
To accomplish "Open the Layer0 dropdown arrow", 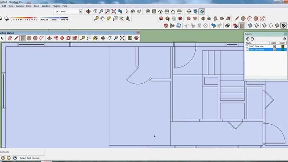I will 81,11.
